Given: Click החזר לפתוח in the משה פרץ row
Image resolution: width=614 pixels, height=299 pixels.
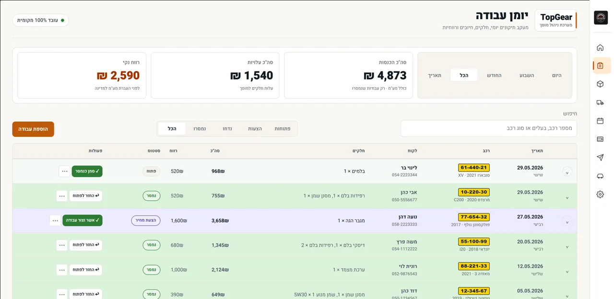Looking at the screenshot, I should point(86,245).
